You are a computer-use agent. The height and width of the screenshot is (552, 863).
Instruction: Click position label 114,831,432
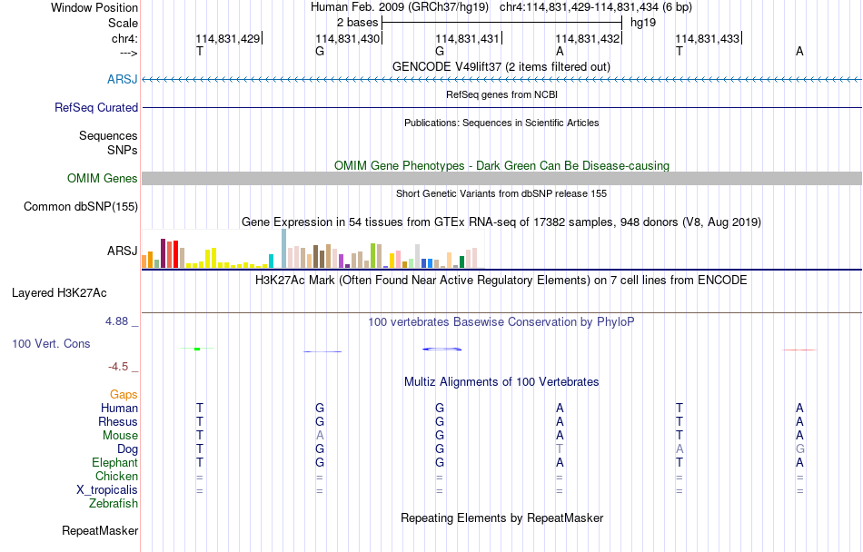pos(587,39)
